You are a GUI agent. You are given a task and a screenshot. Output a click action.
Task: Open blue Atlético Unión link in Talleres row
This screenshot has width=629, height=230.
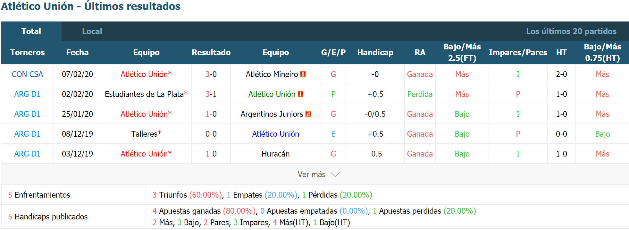(x=275, y=134)
